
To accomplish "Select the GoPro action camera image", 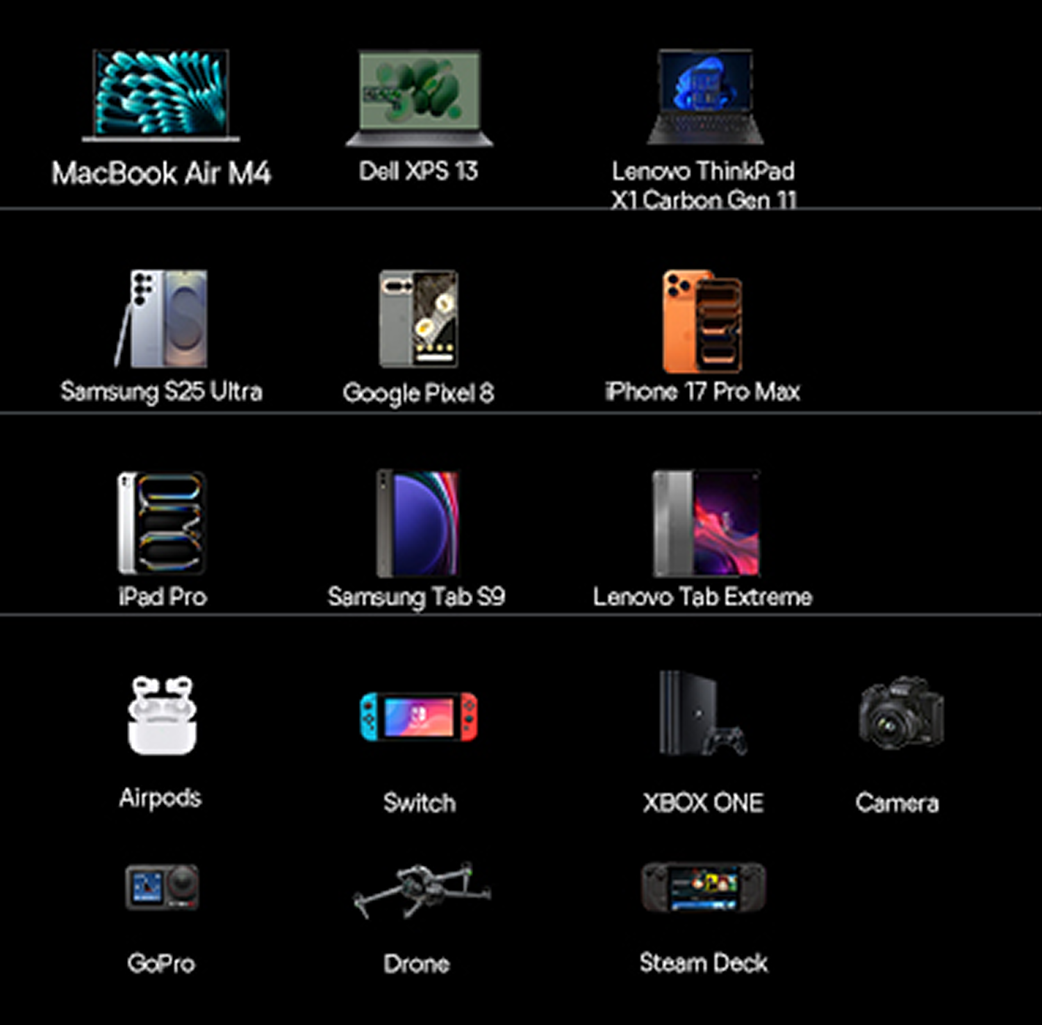I will (162, 887).
